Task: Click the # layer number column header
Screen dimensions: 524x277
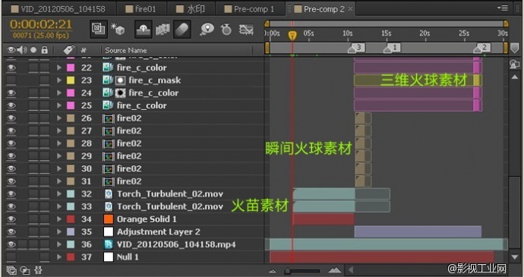Action: 84,50
